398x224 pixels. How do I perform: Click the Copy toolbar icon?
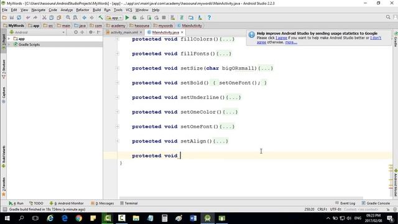pyautogui.click(x=52, y=17)
